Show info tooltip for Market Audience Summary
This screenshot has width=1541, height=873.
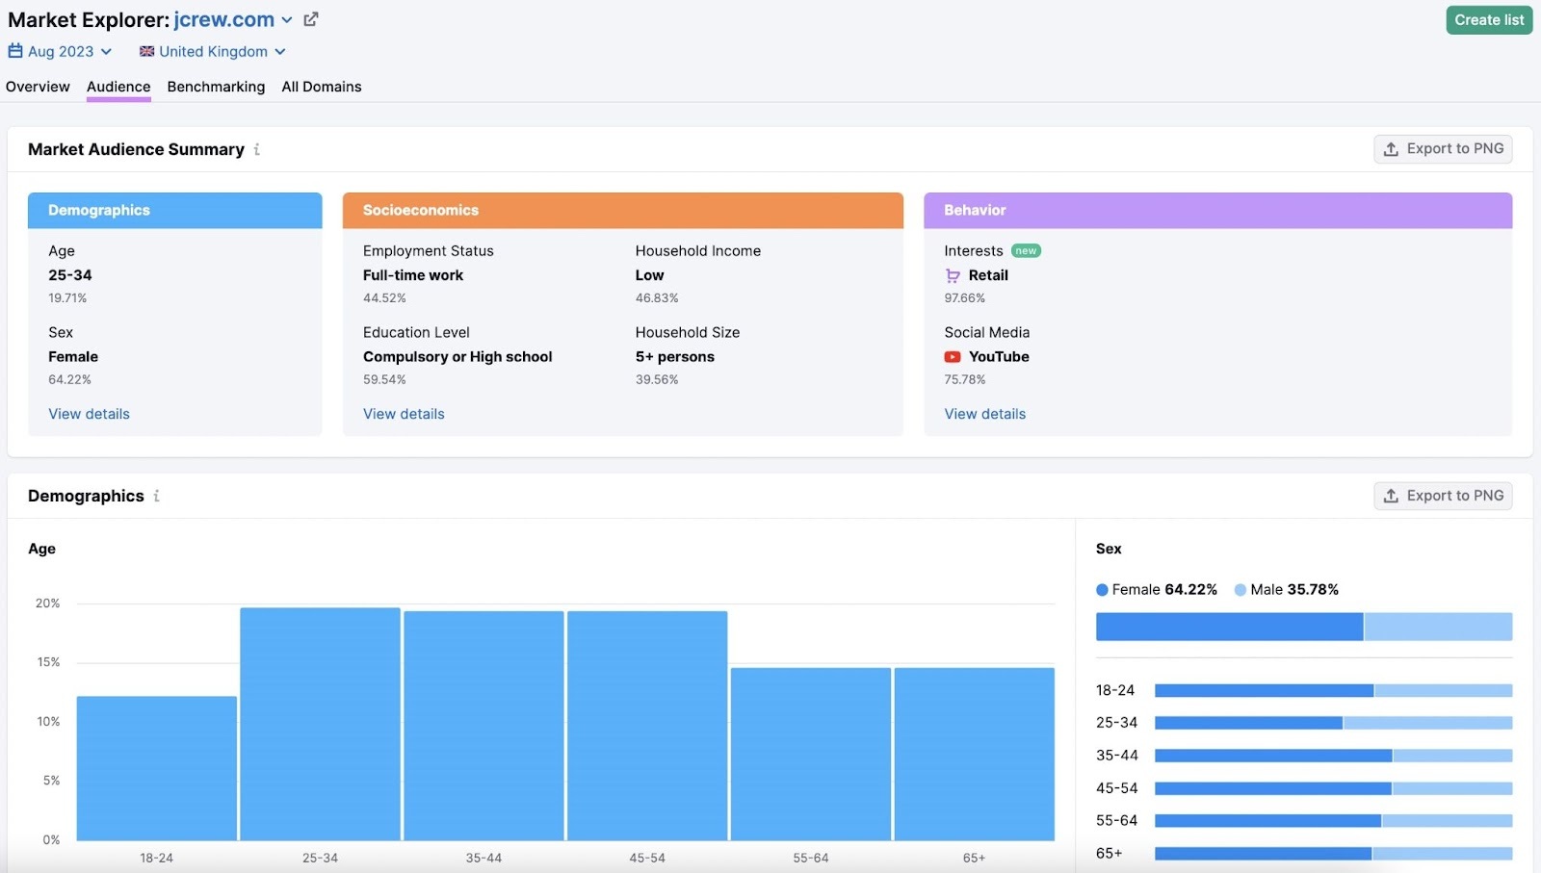(257, 149)
